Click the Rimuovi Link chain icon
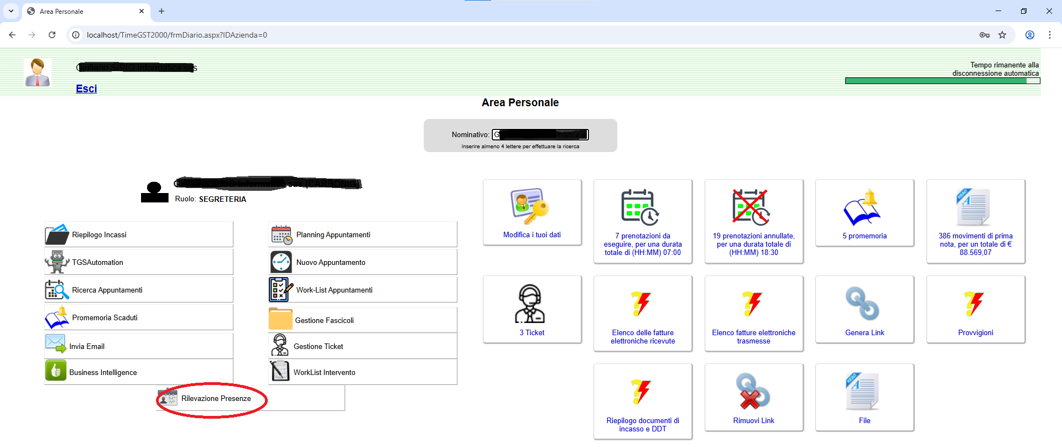1062x448 pixels. (753, 392)
